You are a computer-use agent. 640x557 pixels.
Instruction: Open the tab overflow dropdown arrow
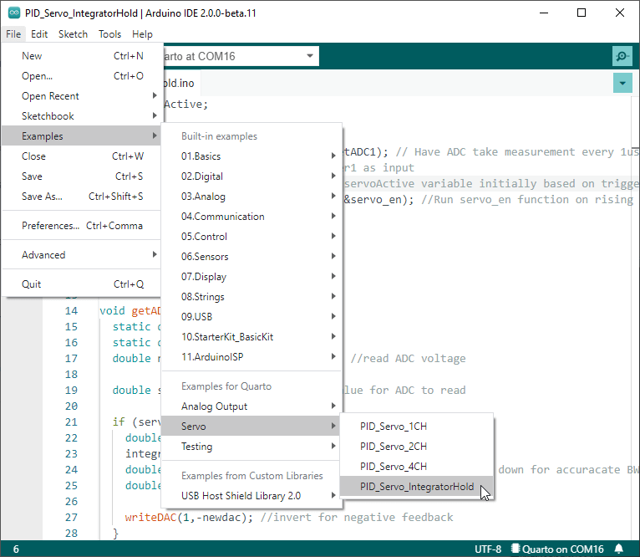tap(622, 83)
